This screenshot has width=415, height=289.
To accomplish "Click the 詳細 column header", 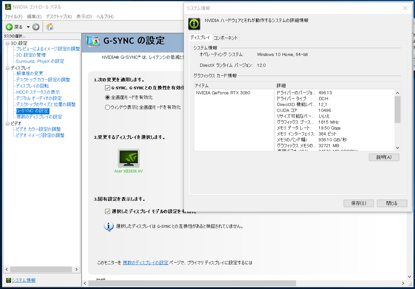I will (x=338, y=85).
